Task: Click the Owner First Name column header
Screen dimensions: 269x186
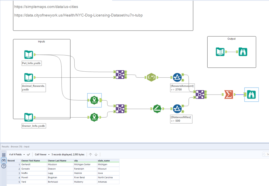Action: click(34, 161)
